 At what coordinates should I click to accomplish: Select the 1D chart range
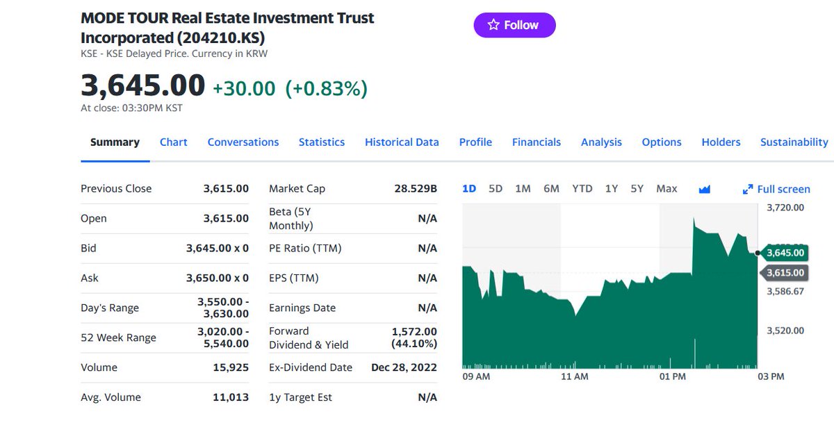[469, 188]
